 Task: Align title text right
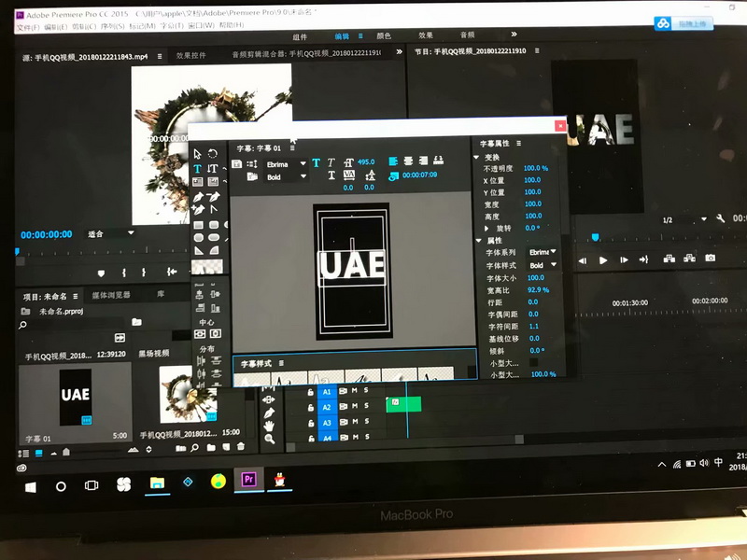coord(423,161)
